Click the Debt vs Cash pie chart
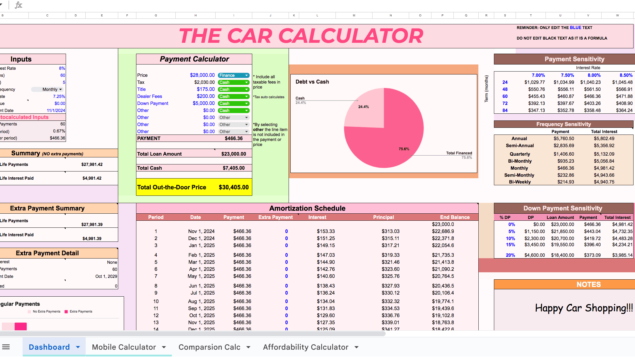Image resolution: width=635 pixels, height=357 pixels. [x=384, y=128]
